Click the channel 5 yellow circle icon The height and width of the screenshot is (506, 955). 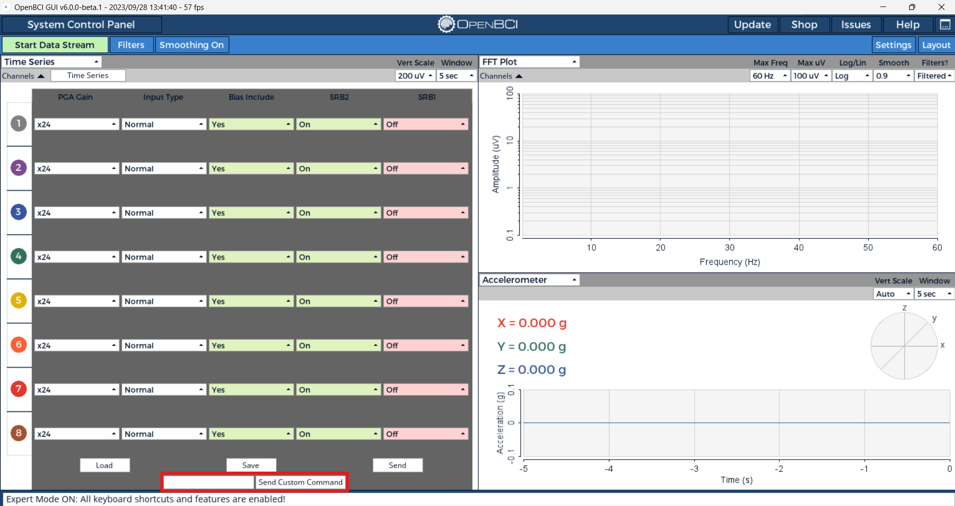pos(18,301)
